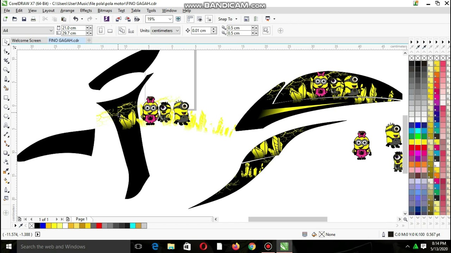This screenshot has width=451, height=253.
Task: Toggle show guidelines button
Action: pos(209,19)
